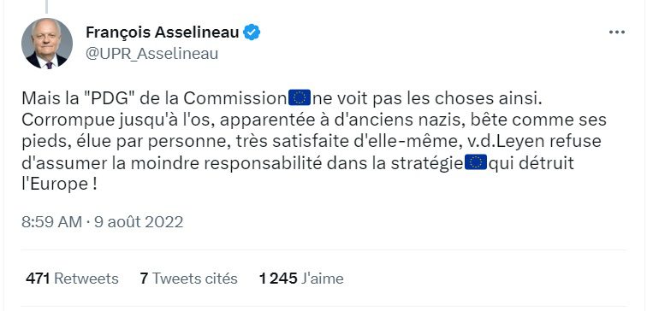View the 7 Tweets cités list
Screen dimensions: 647x311
pos(188,279)
